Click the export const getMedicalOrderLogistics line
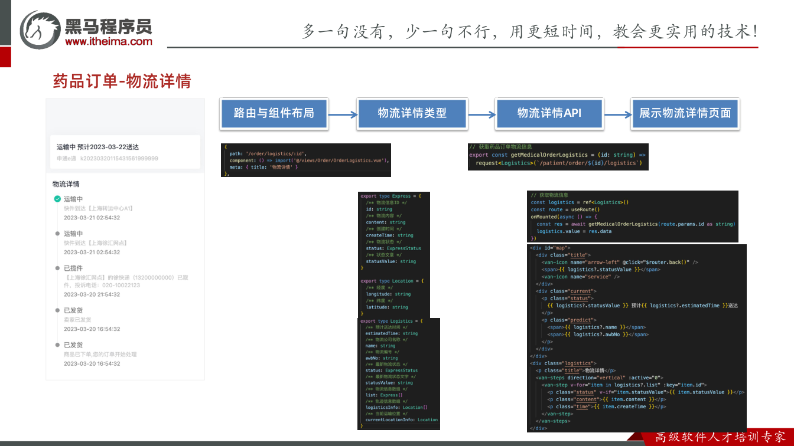 558,155
